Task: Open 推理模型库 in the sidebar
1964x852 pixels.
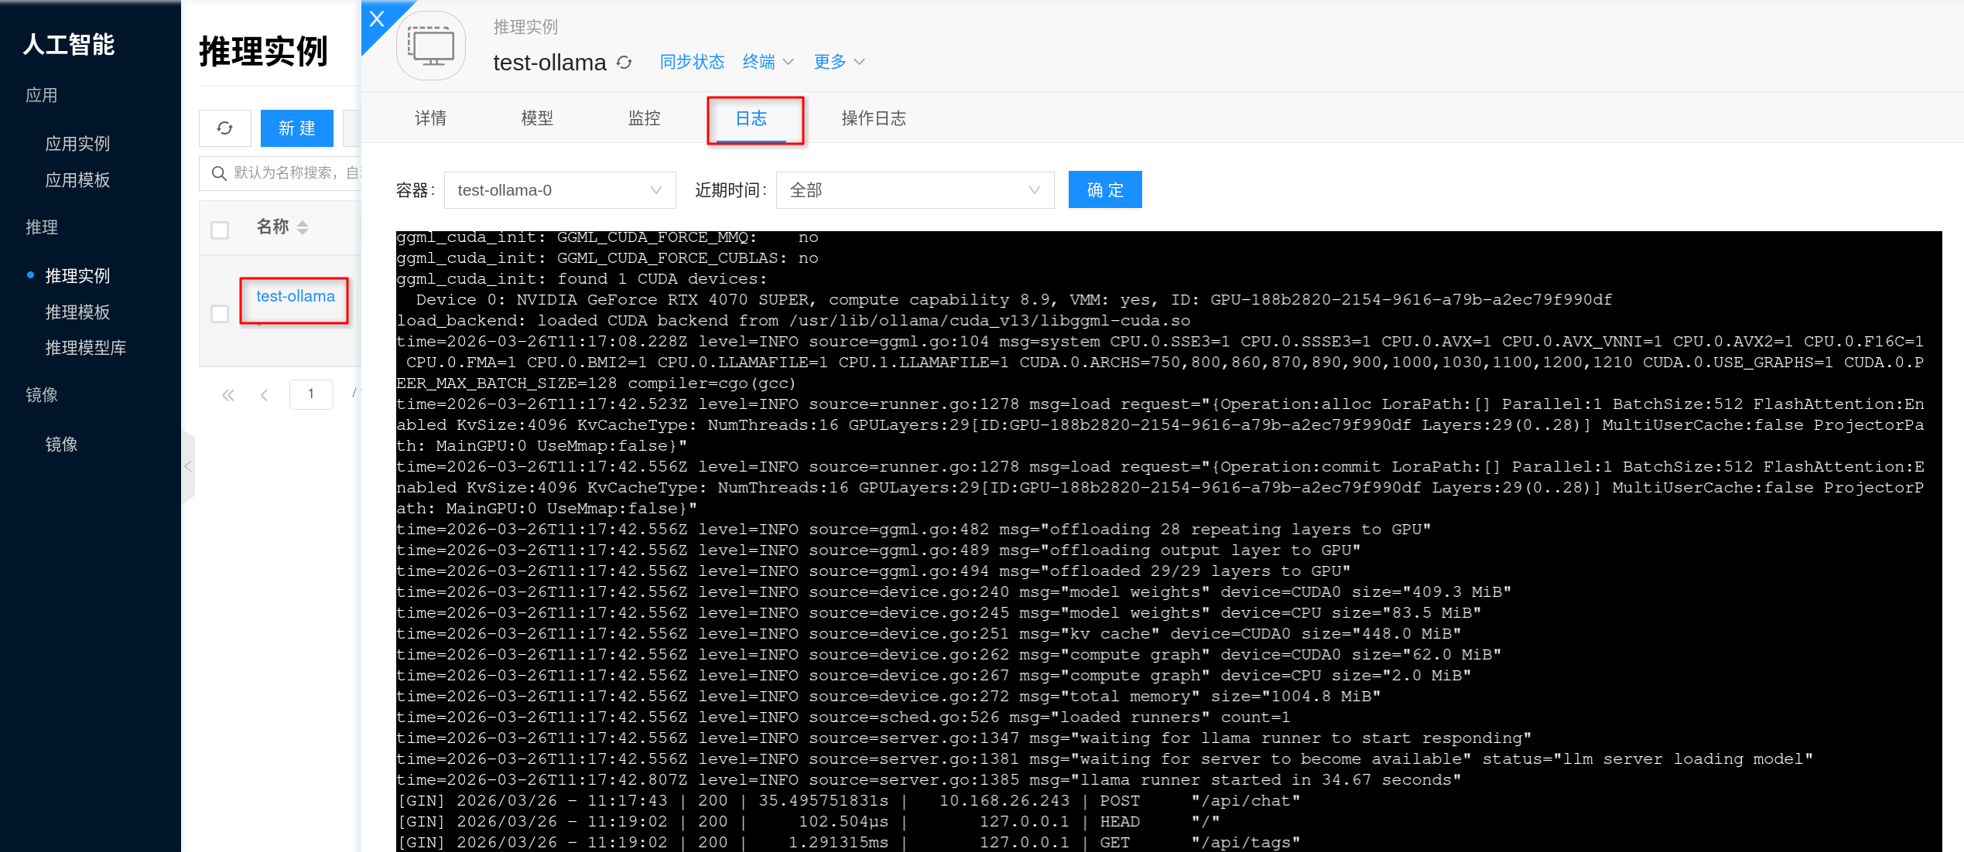Action: pyautogui.click(x=86, y=348)
